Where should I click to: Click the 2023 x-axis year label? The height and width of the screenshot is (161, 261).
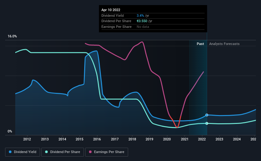[219, 139]
